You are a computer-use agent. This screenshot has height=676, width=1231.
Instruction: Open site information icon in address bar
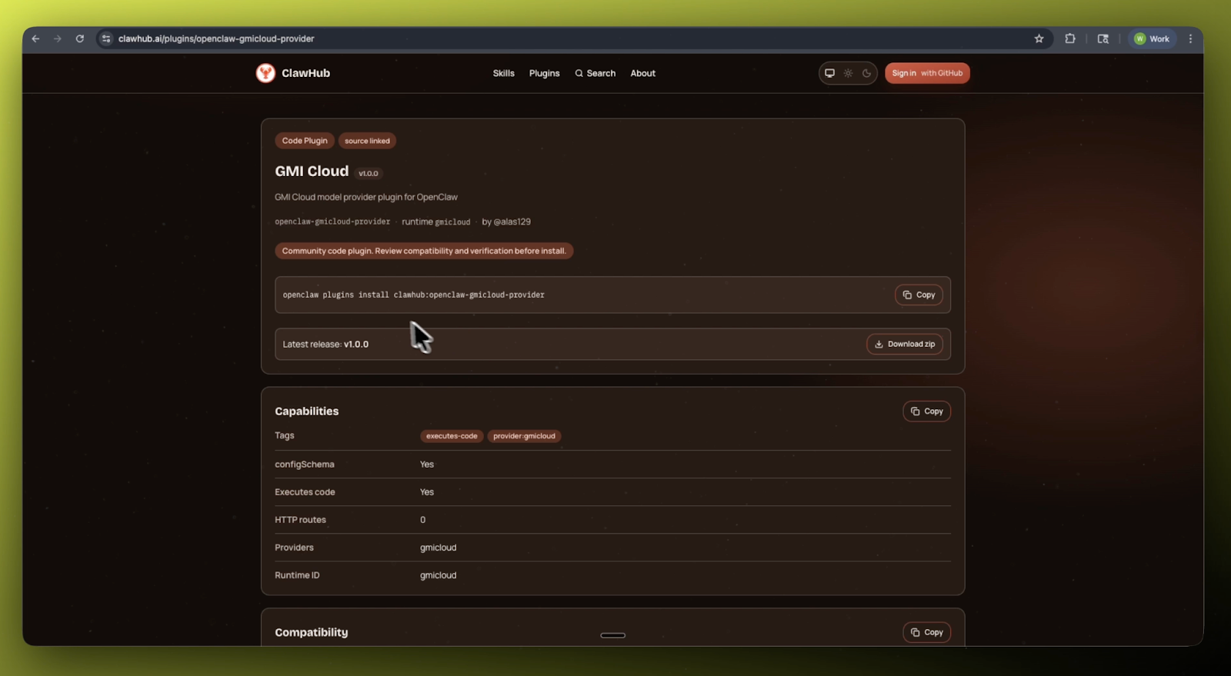click(106, 38)
